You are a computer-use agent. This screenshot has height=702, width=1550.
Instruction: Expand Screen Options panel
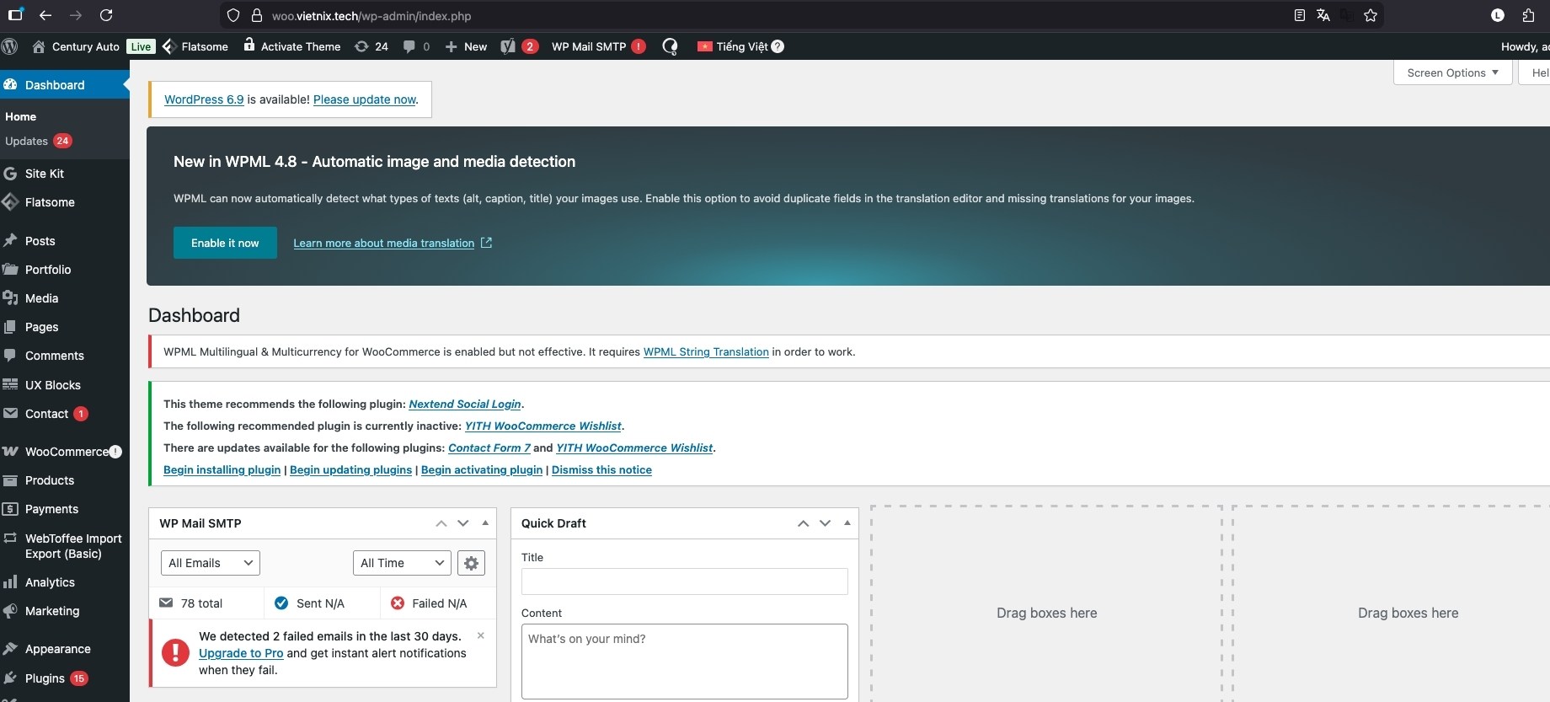pyautogui.click(x=1452, y=72)
